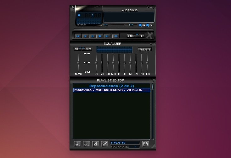Open the + FILE add menu
This screenshot has height=158, width=231.
(x=77, y=144)
